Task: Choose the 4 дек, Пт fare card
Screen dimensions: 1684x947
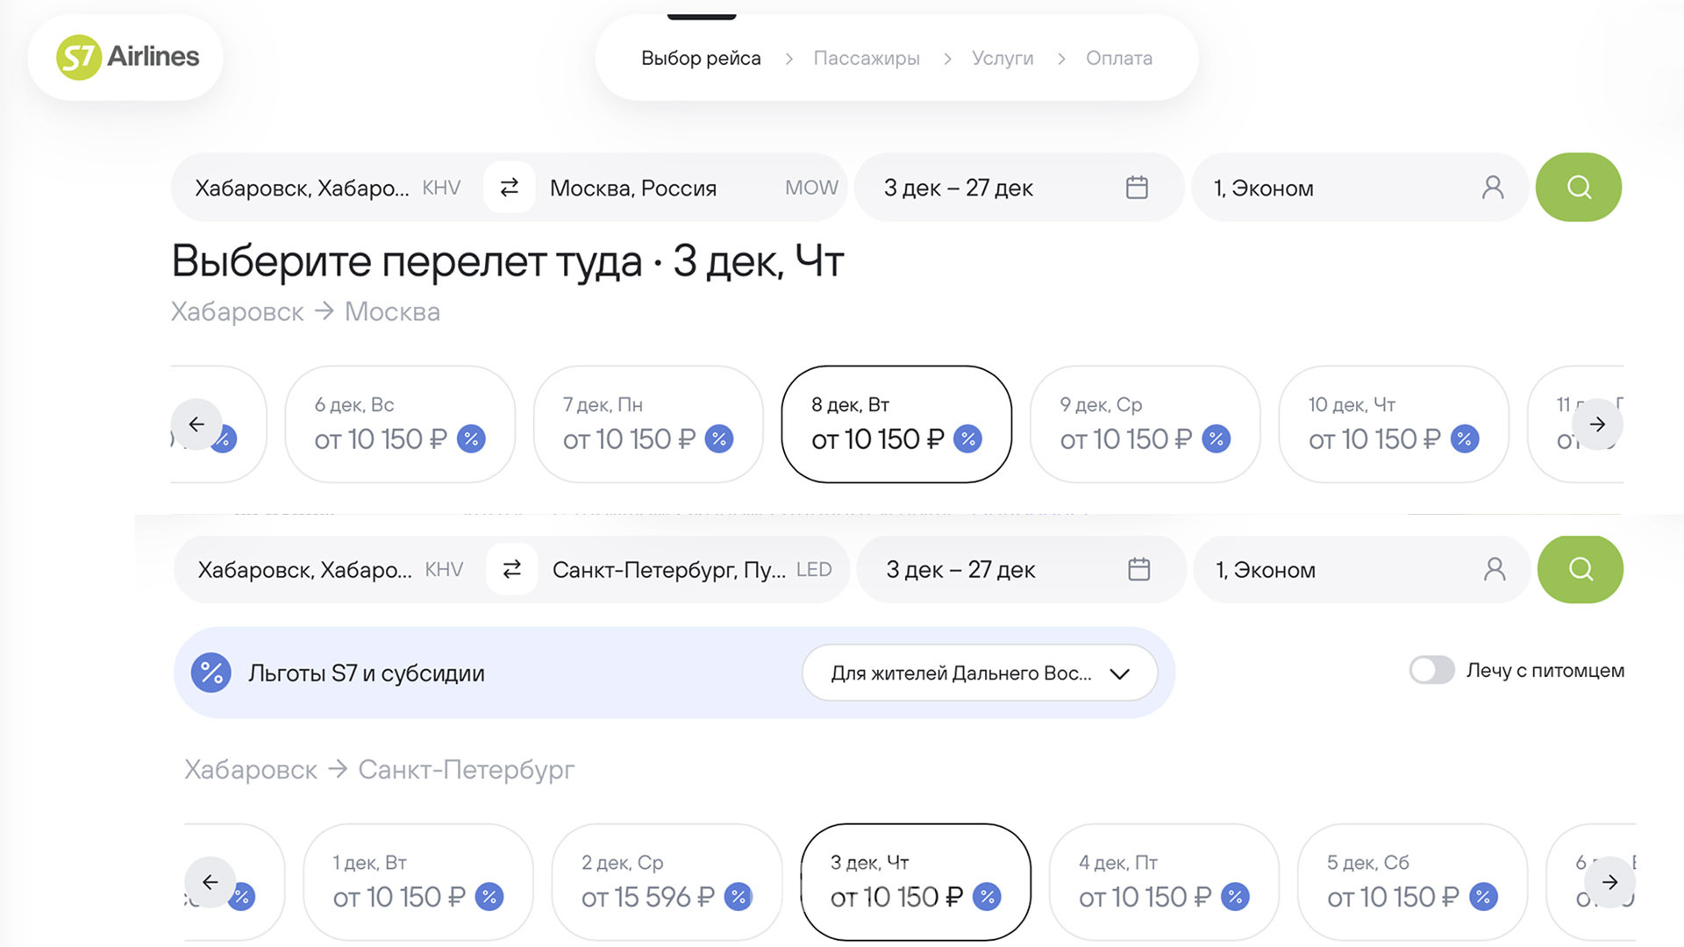Action: pyautogui.click(x=1164, y=882)
